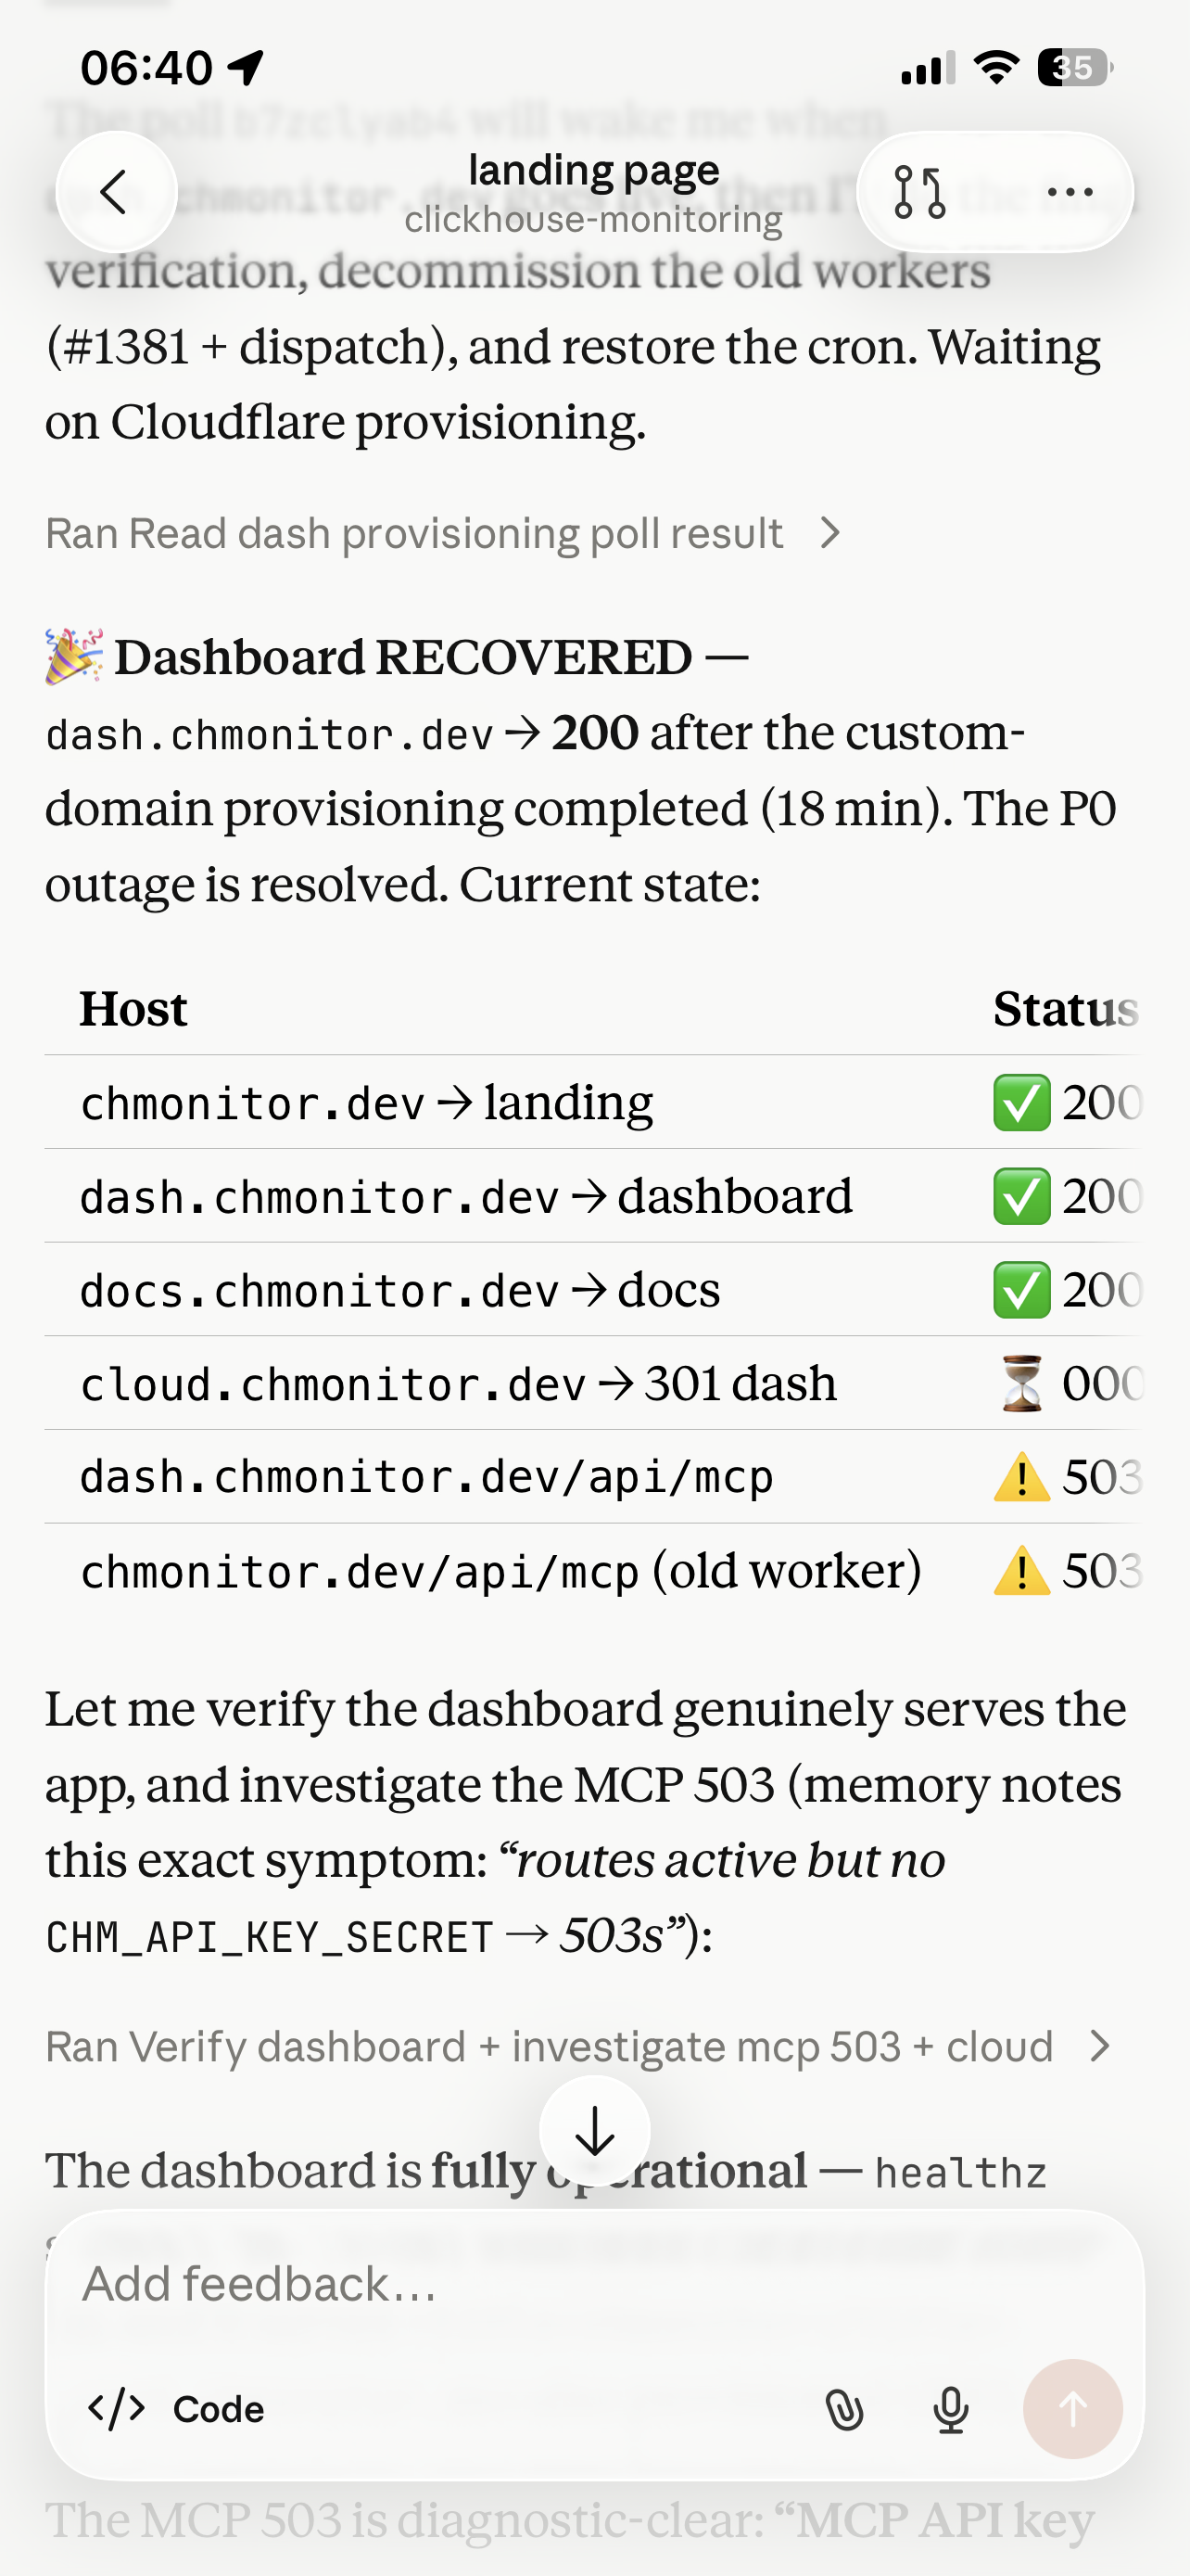Tap the Code mode brackets icon
This screenshot has height=2576, width=1190.
coord(117,2408)
